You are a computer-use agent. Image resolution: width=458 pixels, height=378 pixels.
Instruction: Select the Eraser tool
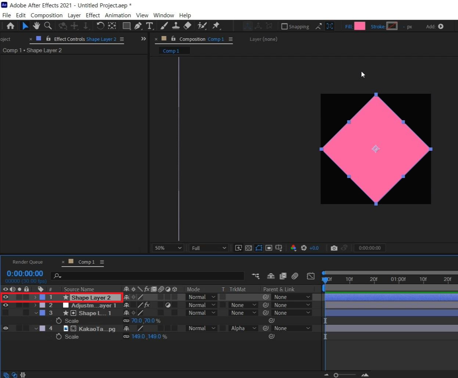coord(187,26)
